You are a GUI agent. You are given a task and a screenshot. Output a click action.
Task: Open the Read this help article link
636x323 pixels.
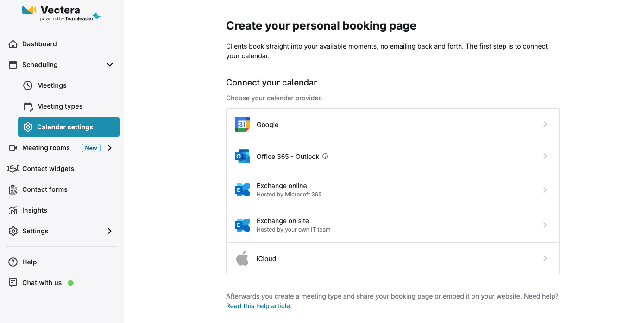click(259, 306)
